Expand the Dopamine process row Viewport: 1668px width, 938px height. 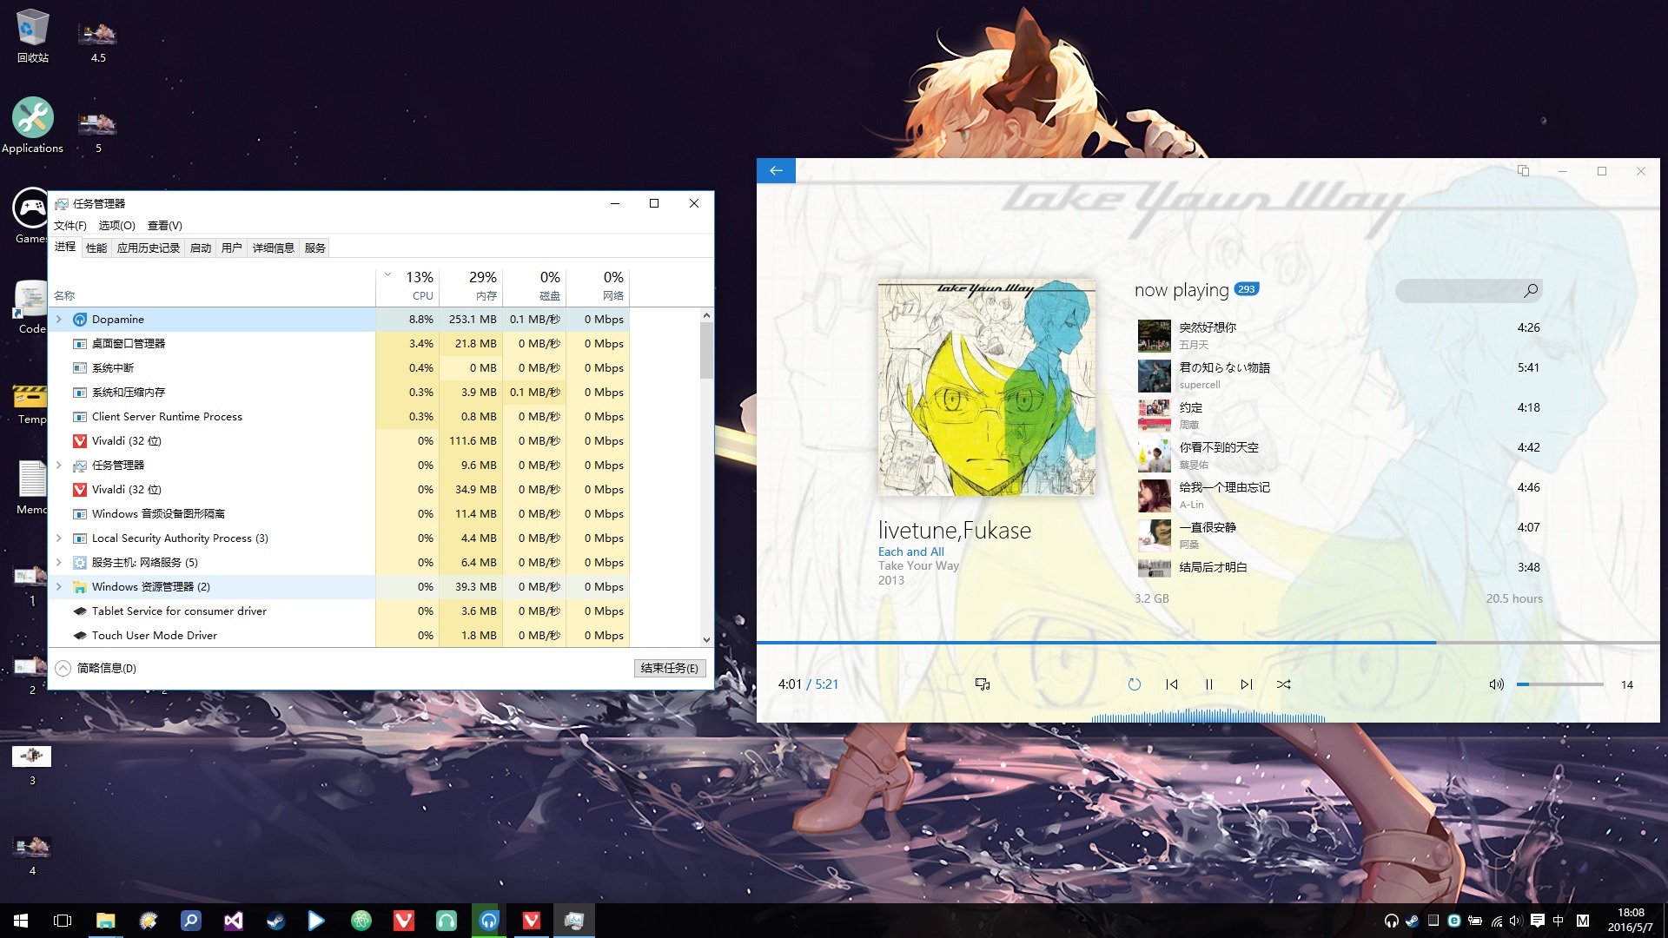click(x=59, y=320)
